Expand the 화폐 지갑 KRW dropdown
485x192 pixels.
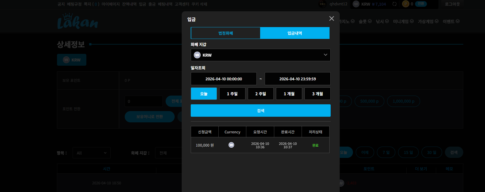tap(261, 55)
